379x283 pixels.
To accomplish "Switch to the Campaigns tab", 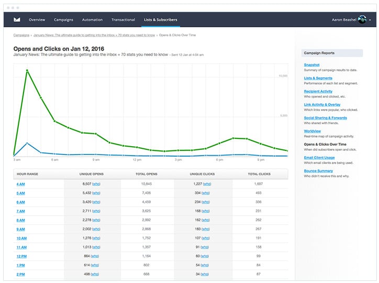I will tap(63, 20).
